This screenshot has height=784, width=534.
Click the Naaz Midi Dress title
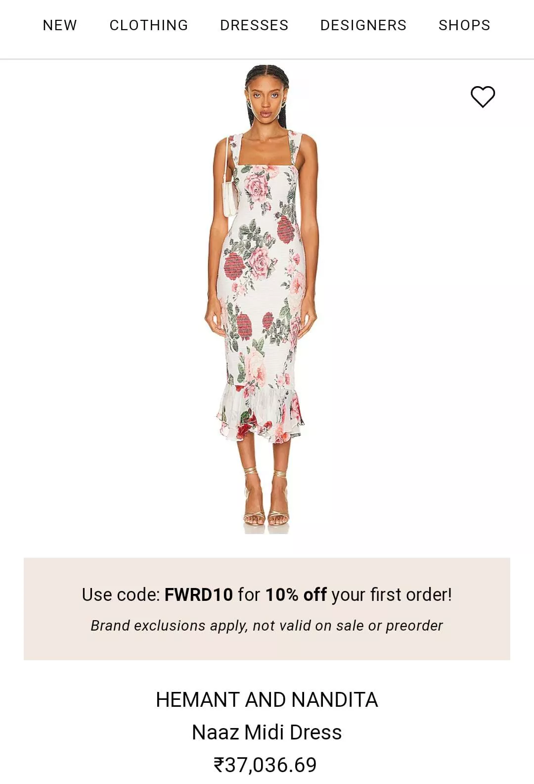[267, 732]
